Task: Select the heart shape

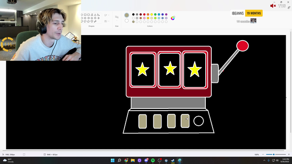Action: [92, 21]
